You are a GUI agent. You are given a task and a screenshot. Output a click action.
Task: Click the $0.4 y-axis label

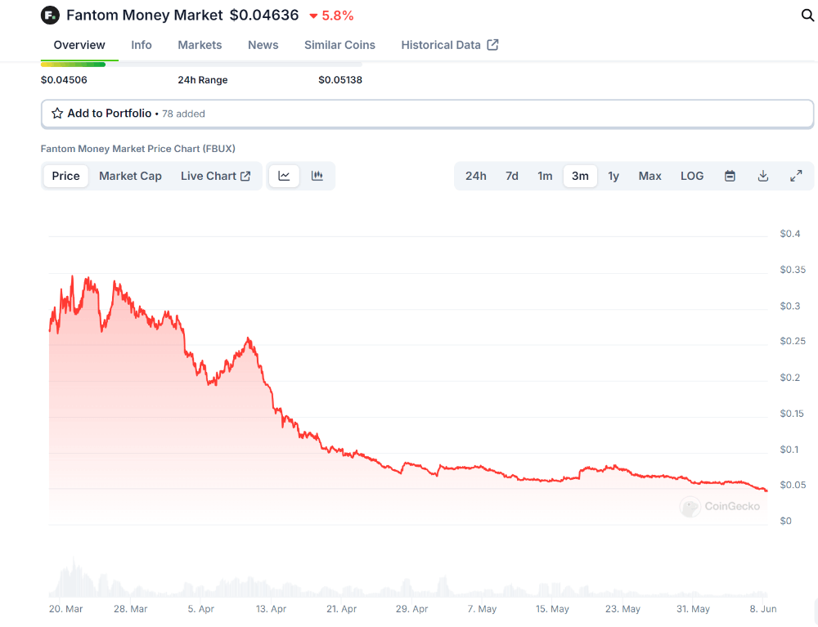tap(790, 234)
